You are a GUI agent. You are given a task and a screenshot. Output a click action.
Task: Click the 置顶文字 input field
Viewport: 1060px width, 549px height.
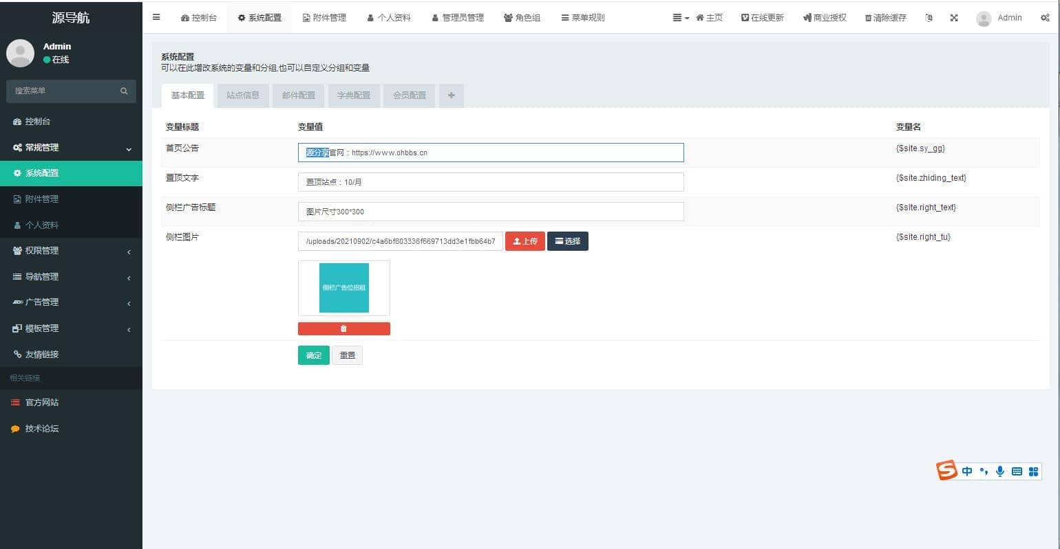pyautogui.click(x=490, y=182)
